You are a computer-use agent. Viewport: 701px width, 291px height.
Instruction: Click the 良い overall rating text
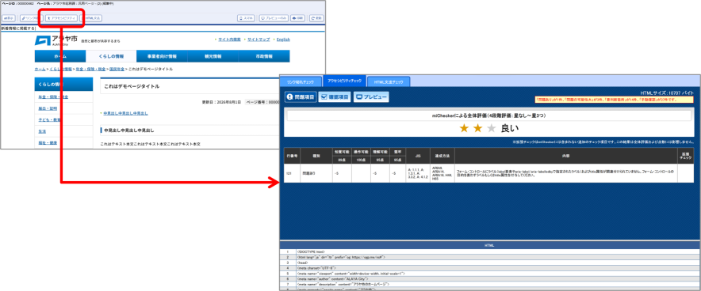[510, 129]
